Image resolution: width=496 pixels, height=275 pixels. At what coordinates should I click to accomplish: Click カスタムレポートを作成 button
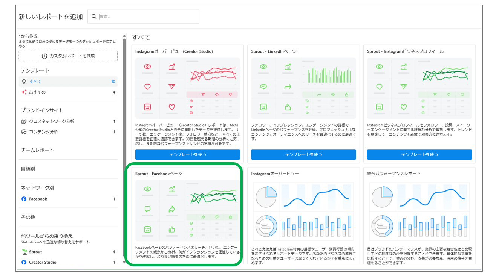(x=68, y=56)
